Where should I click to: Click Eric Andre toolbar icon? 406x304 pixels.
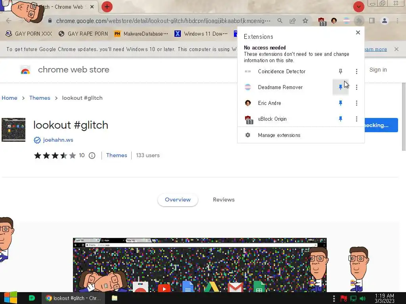point(334,21)
